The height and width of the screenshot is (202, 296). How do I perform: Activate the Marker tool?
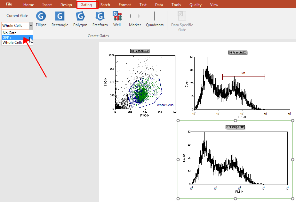135,19
